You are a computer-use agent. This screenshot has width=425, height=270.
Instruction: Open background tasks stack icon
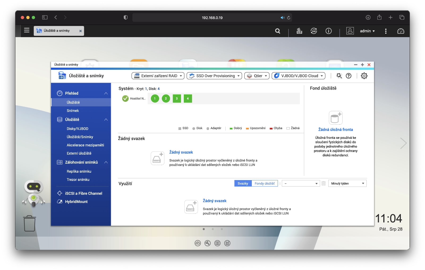point(299,31)
